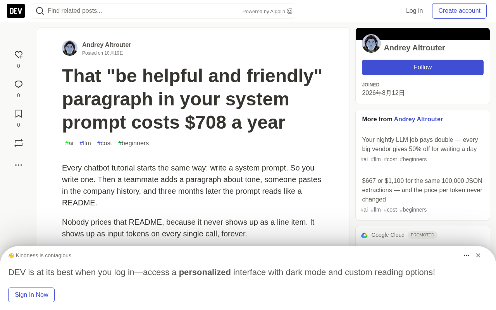Click the joined date 2026年8月12日
The image size is (496, 310).
pos(383,93)
